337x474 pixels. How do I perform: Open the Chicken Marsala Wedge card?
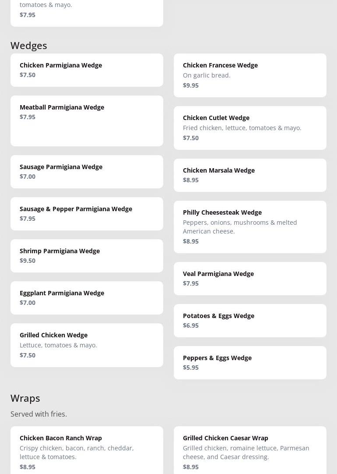250,175
